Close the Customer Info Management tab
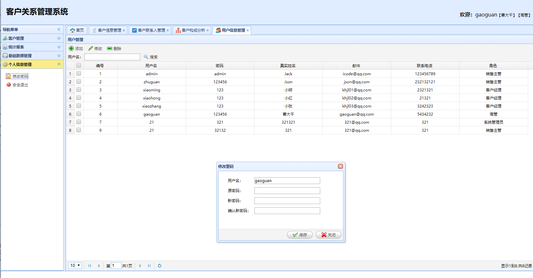Screen dimensions: 533x278 [x=124, y=30]
